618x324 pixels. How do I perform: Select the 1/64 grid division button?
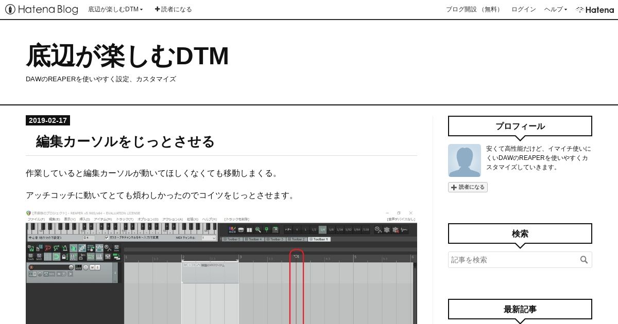click(x=357, y=229)
